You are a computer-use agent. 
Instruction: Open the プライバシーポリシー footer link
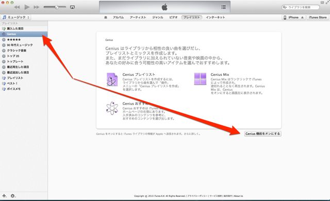tap(197, 196)
